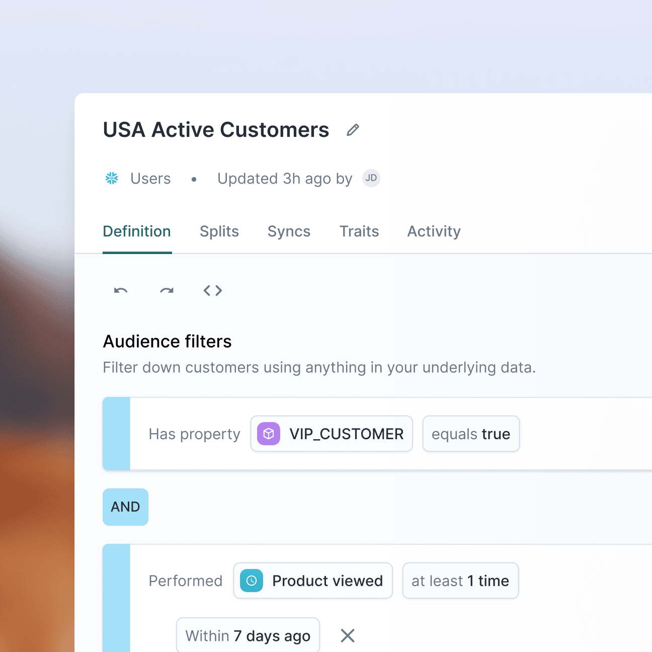The height and width of the screenshot is (652, 652).
Task: Open the Traits tab
Action: coord(359,231)
